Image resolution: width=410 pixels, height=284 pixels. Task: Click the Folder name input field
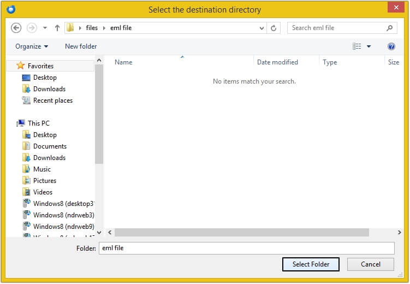[246, 248]
